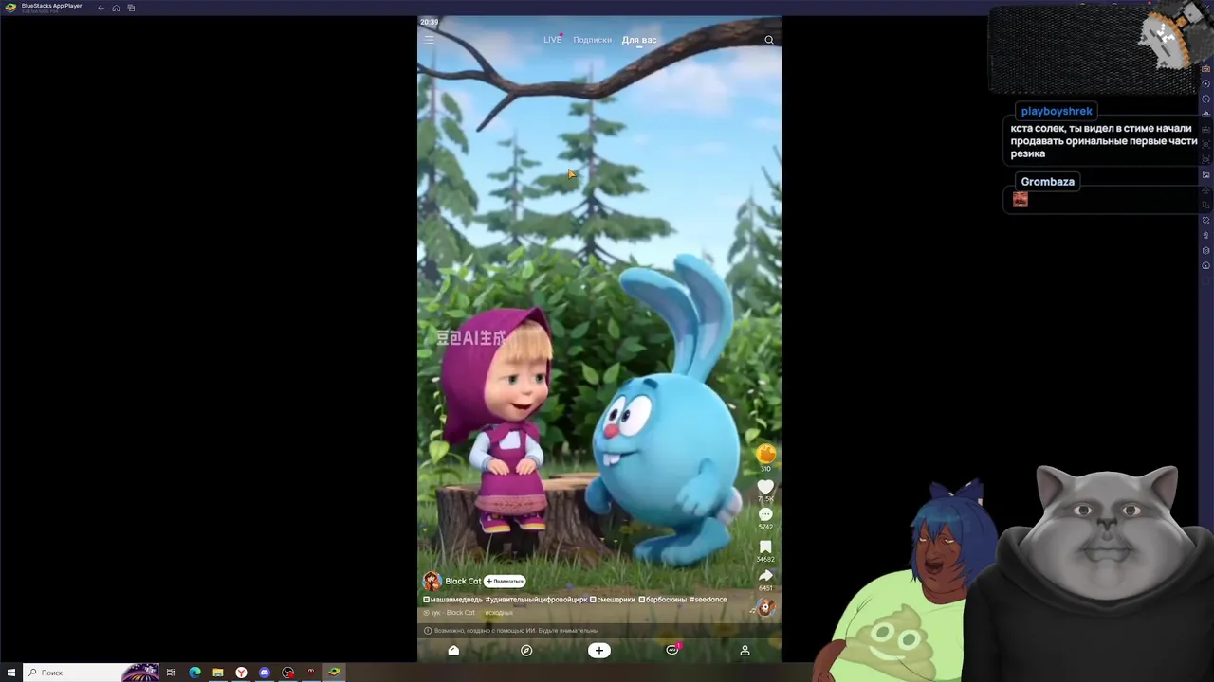This screenshot has height=682, width=1214.
Task: Click the Grombaza chat username
Action: coord(1047,181)
